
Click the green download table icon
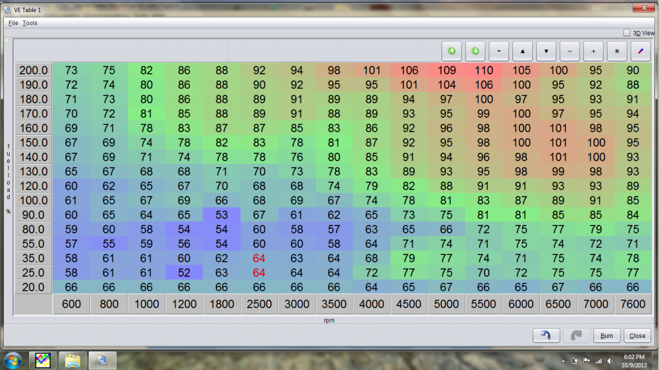[x=474, y=51]
